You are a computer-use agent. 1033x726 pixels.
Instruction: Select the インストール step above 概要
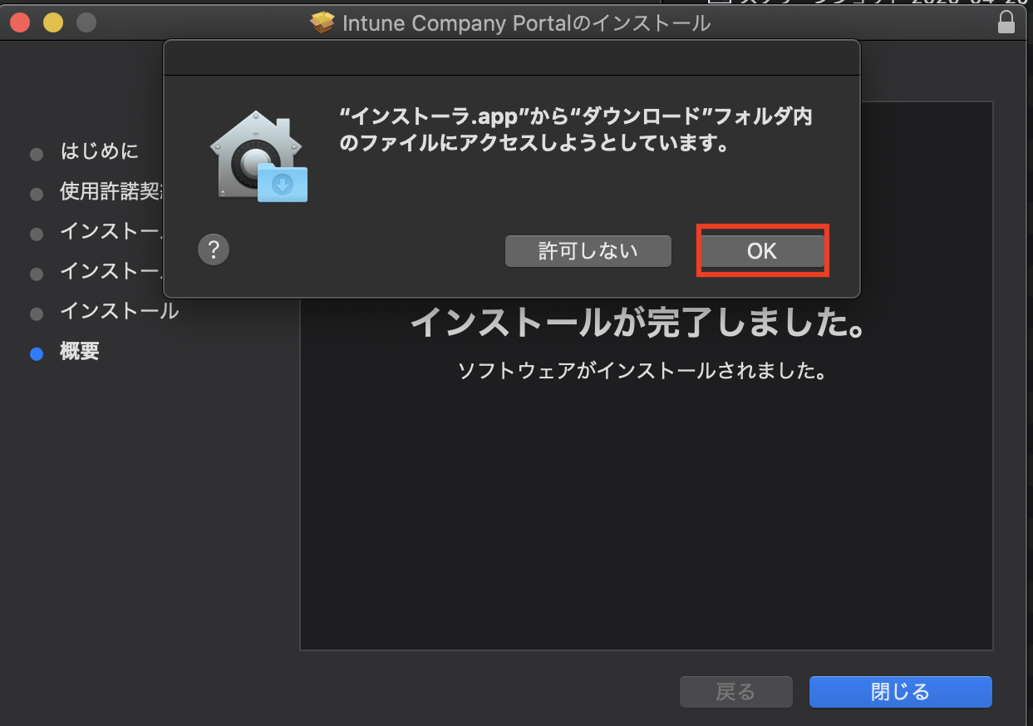119,312
